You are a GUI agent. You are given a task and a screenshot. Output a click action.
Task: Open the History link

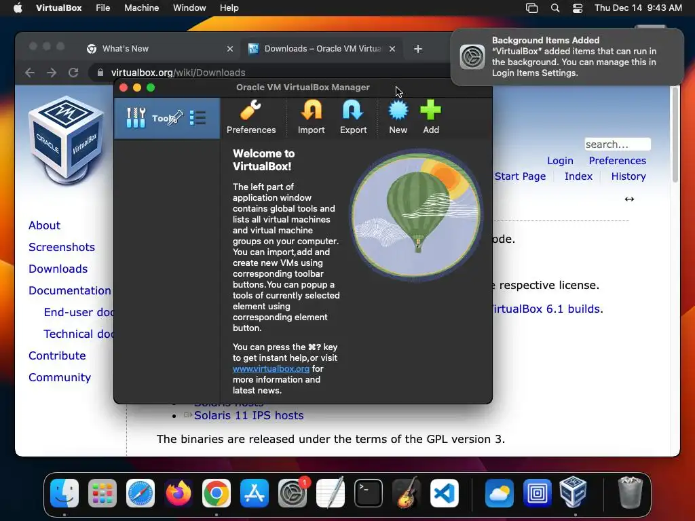628,176
